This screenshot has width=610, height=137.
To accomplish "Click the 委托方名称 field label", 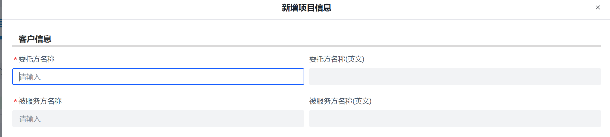I will coord(37,59).
